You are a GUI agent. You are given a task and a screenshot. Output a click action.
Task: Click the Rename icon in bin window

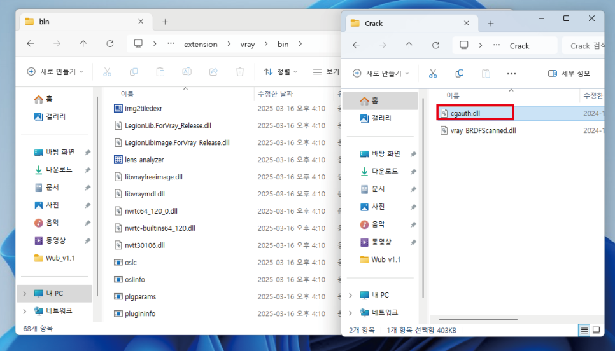coord(187,72)
